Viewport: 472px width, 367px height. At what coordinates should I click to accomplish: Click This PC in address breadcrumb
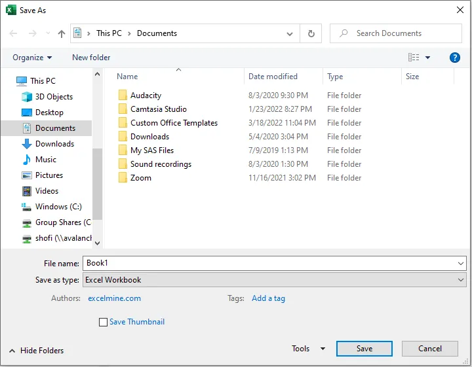(x=109, y=33)
